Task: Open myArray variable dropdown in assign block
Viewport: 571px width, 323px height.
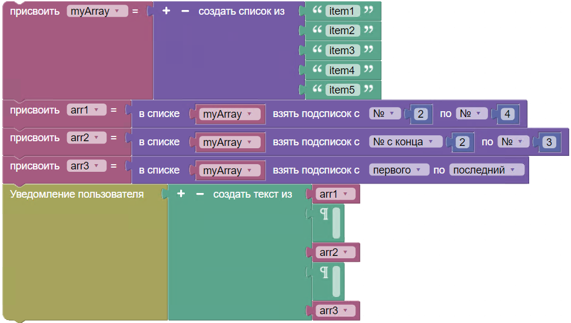Action: coord(97,11)
